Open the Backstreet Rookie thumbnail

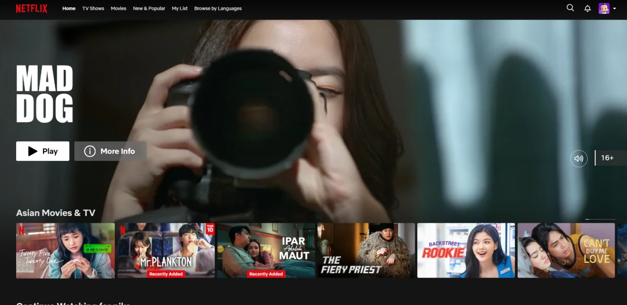tap(466, 251)
